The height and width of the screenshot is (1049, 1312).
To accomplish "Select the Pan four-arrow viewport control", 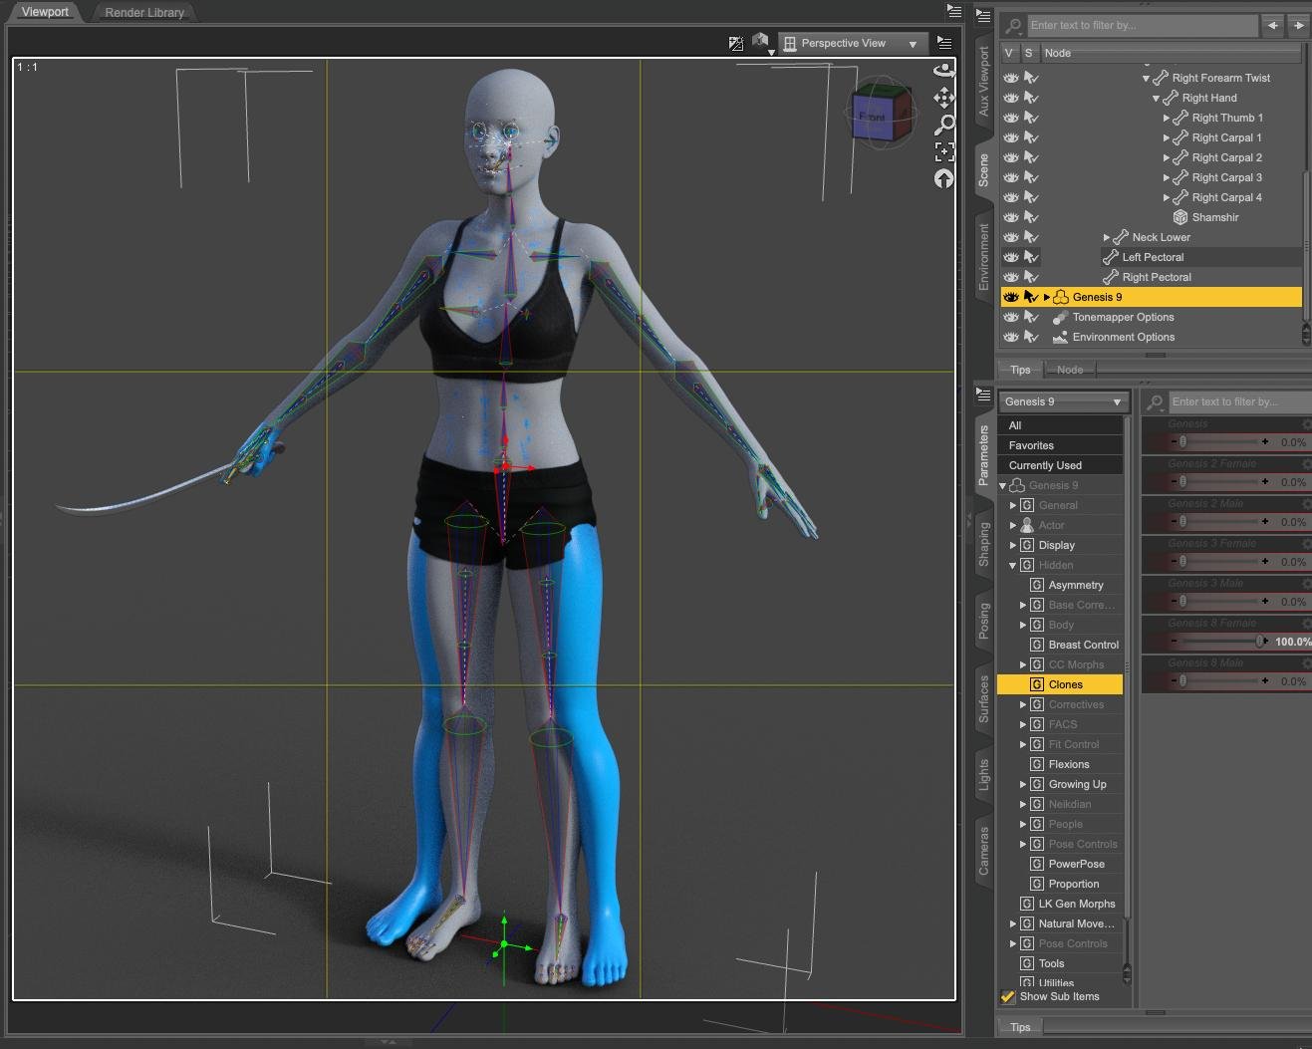I will (943, 97).
